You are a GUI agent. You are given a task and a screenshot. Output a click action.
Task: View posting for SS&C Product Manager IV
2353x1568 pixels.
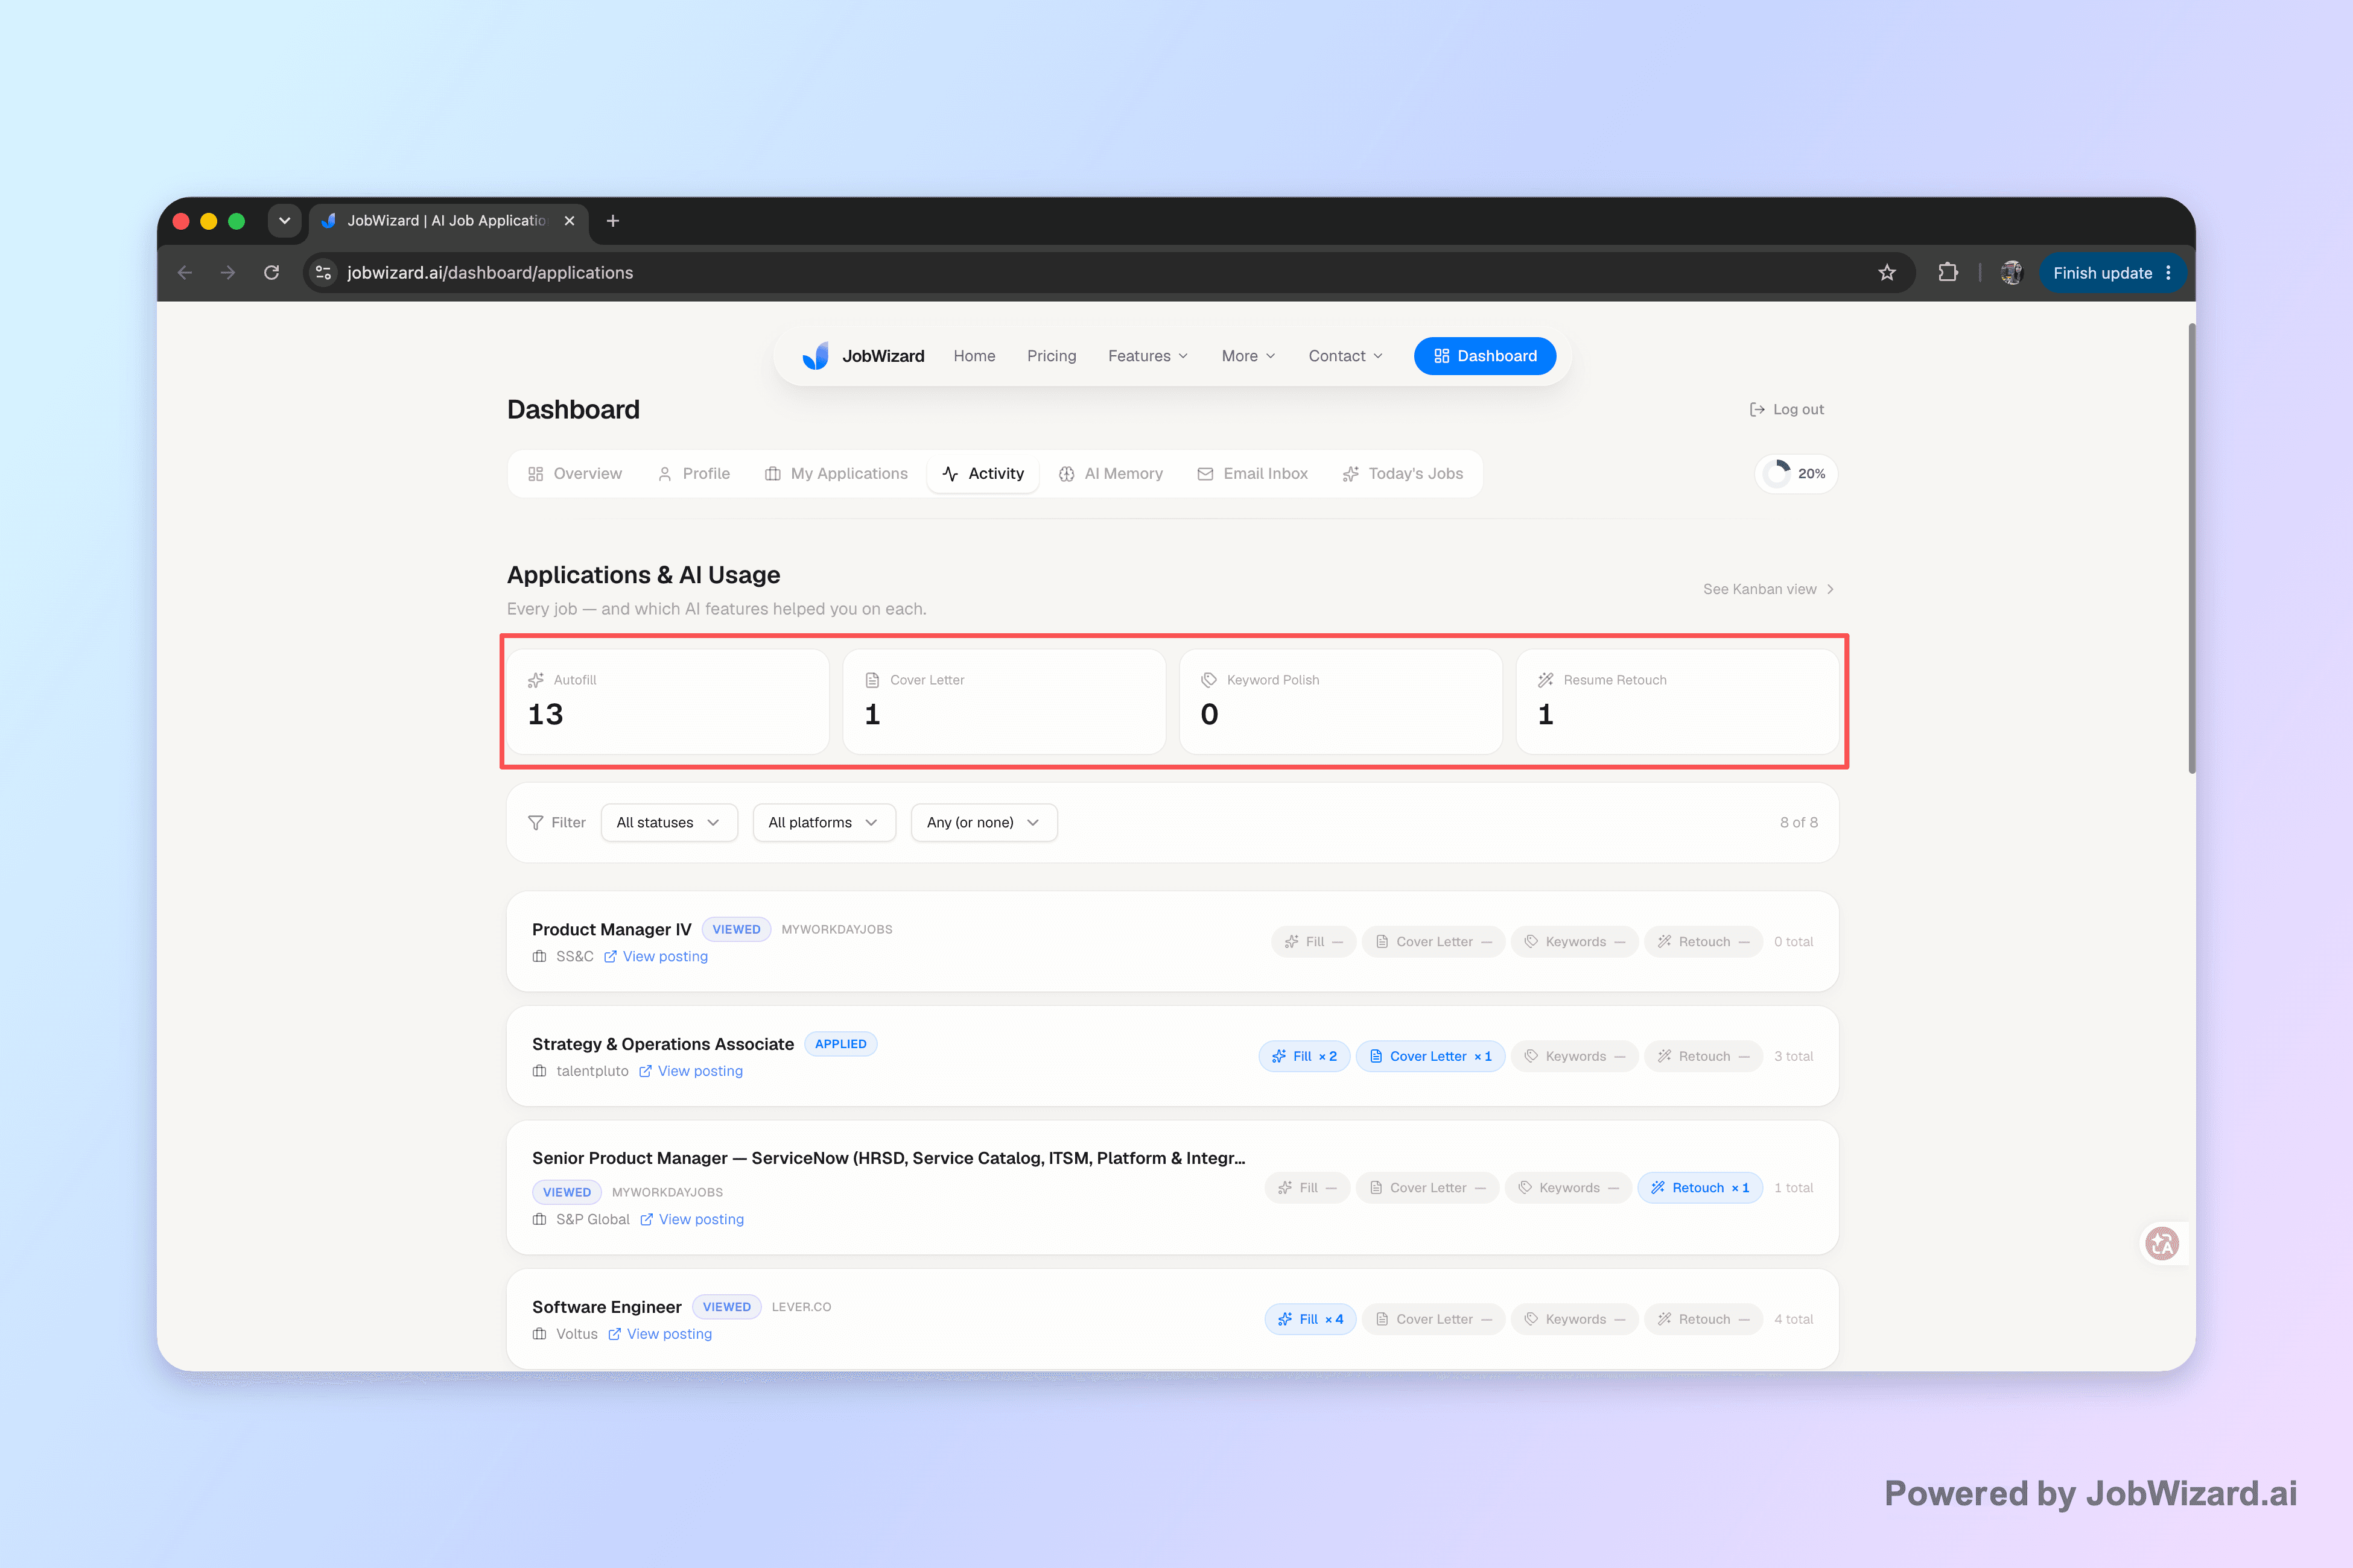656,957
